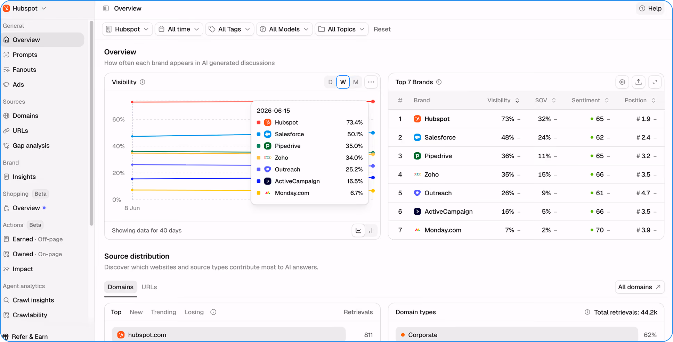Switch visibility chart to Monthly (M)

point(356,82)
